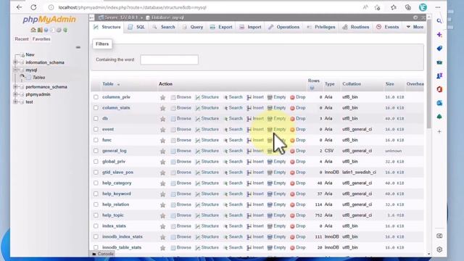Image resolution: width=464 pixels, height=261 pixels.
Task: Insert into help_keyword table
Action: point(255,194)
